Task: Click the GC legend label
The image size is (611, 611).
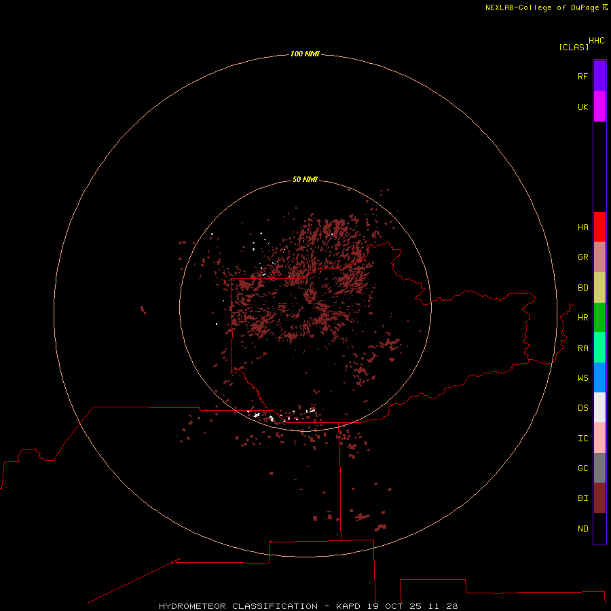Action: click(582, 468)
